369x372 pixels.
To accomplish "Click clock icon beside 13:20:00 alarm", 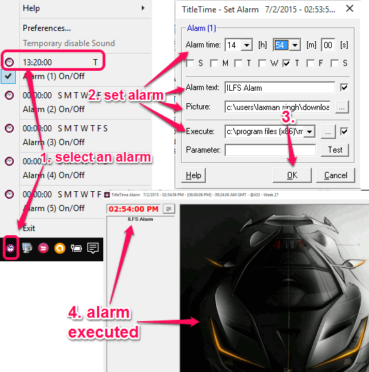I will pos(9,62).
